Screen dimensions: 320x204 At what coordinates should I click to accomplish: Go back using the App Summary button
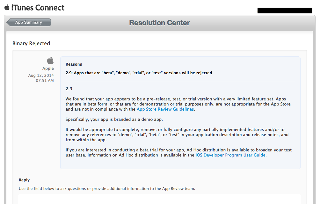point(29,22)
